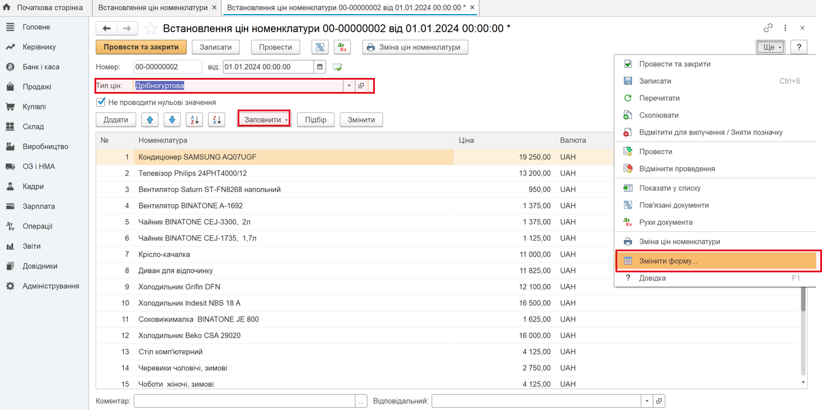Expand the 'Тип цін' dropdown list
This screenshot has width=822, height=410.
(349, 86)
